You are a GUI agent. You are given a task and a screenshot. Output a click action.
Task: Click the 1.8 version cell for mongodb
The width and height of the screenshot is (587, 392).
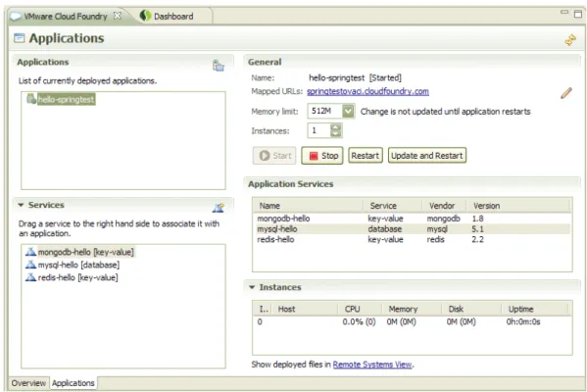477,219
